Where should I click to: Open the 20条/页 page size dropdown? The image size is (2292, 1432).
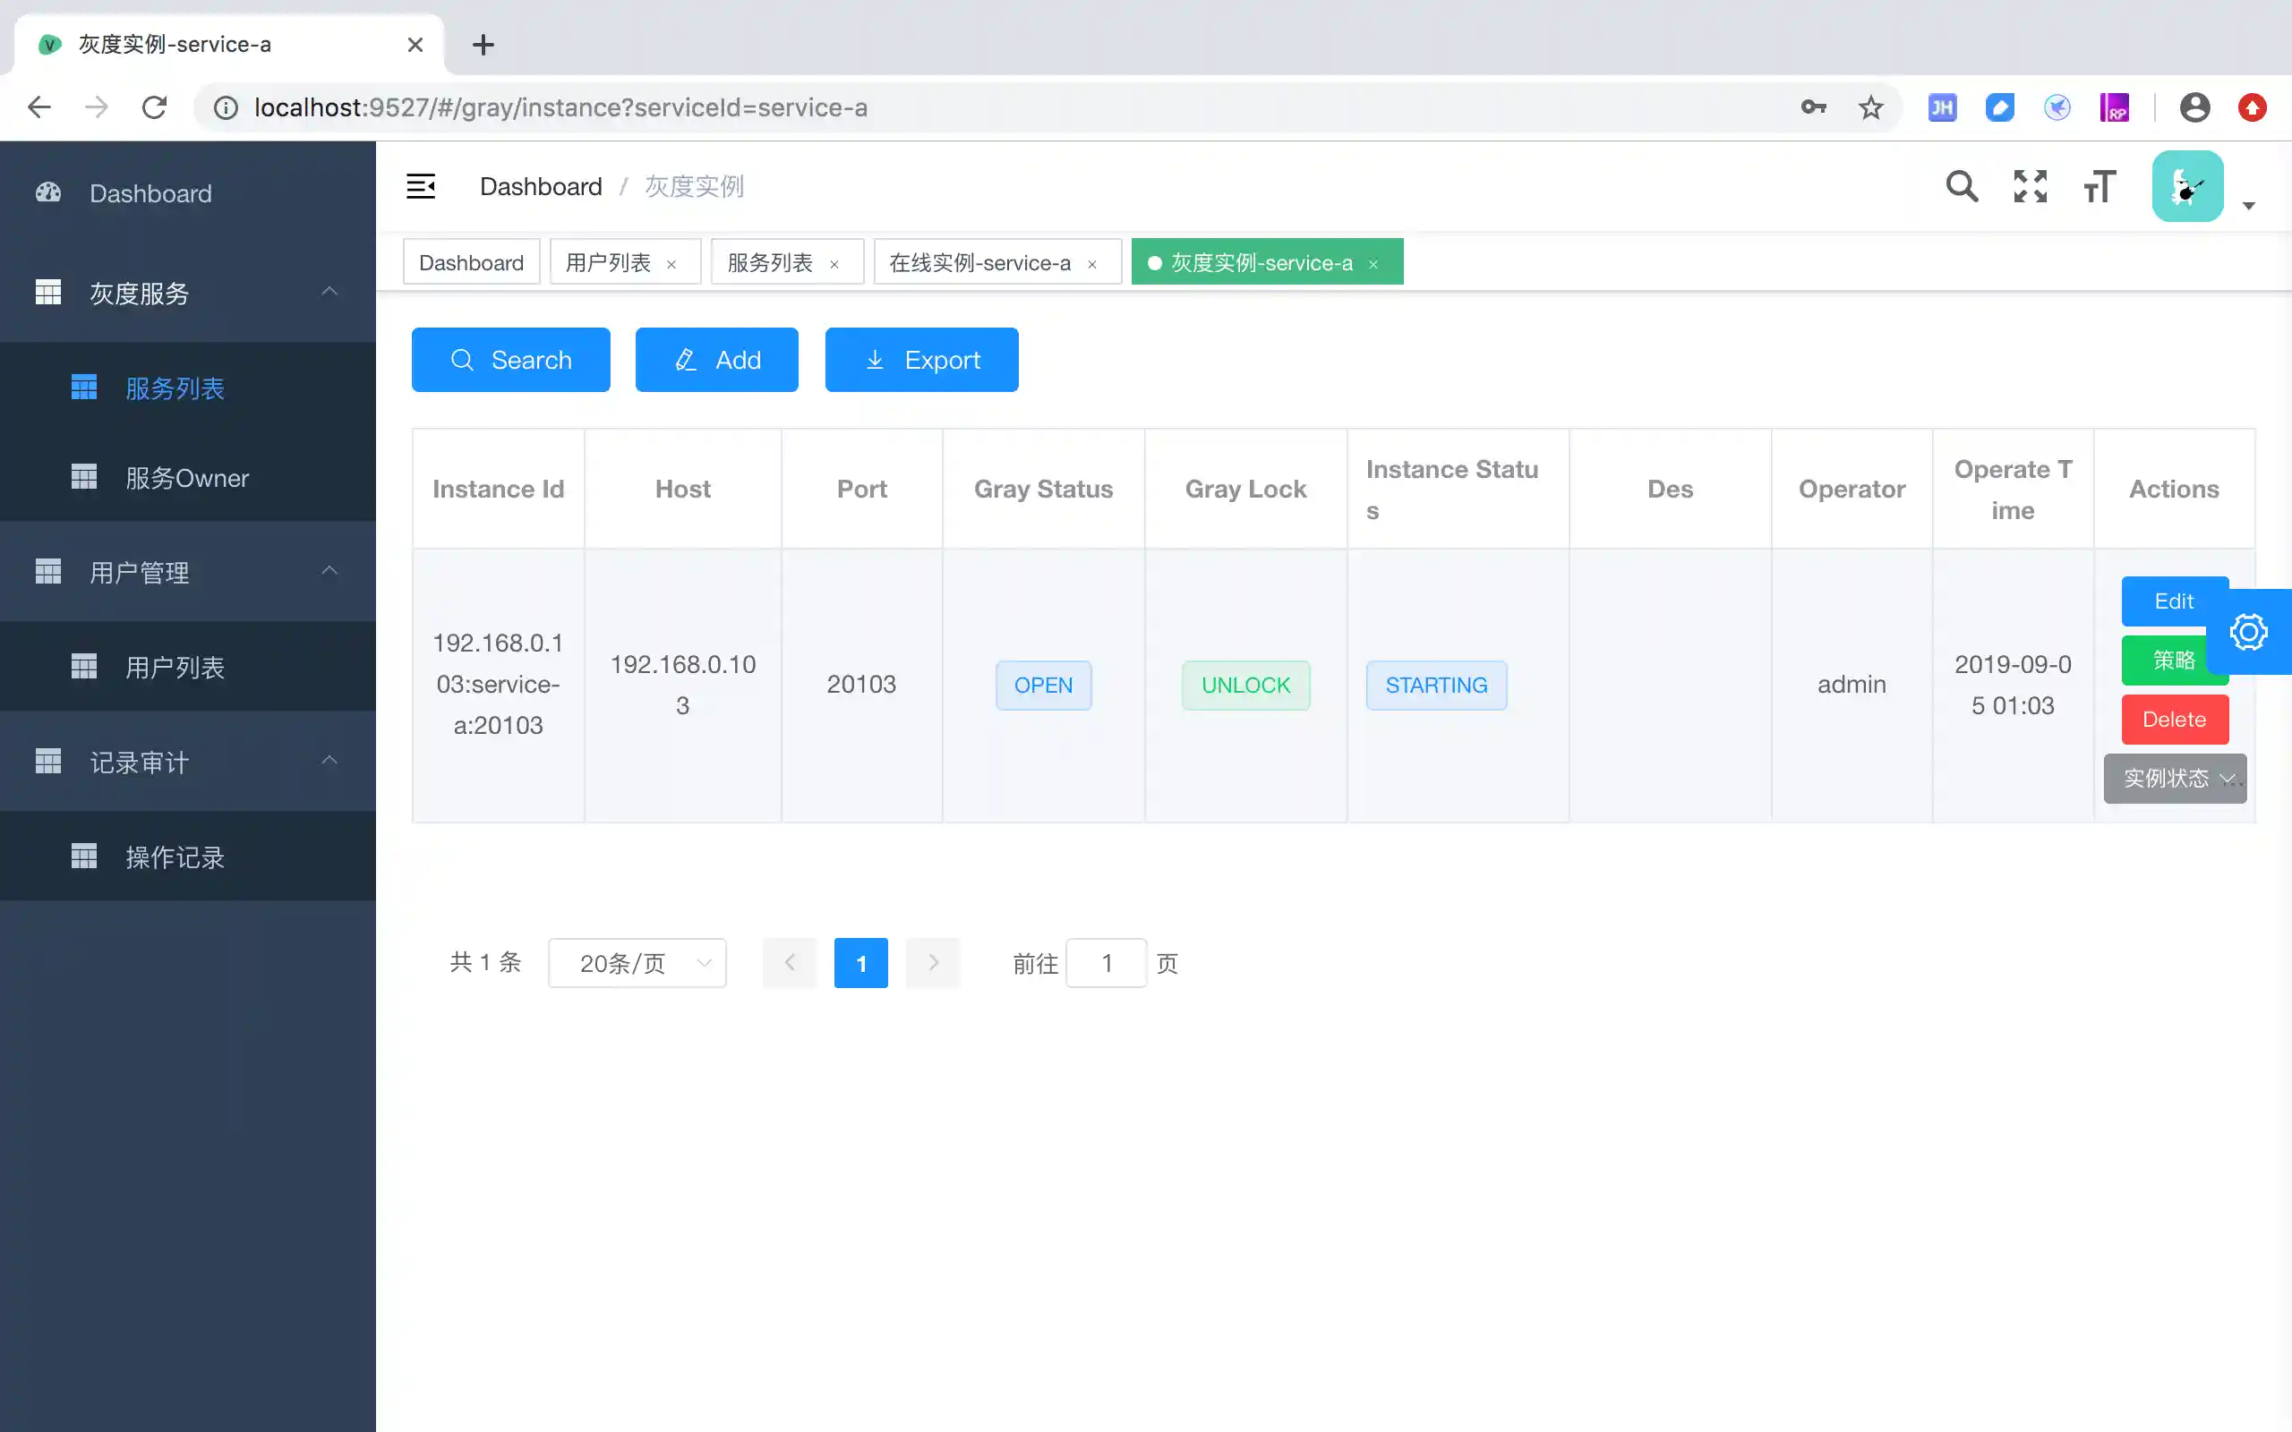637,963
